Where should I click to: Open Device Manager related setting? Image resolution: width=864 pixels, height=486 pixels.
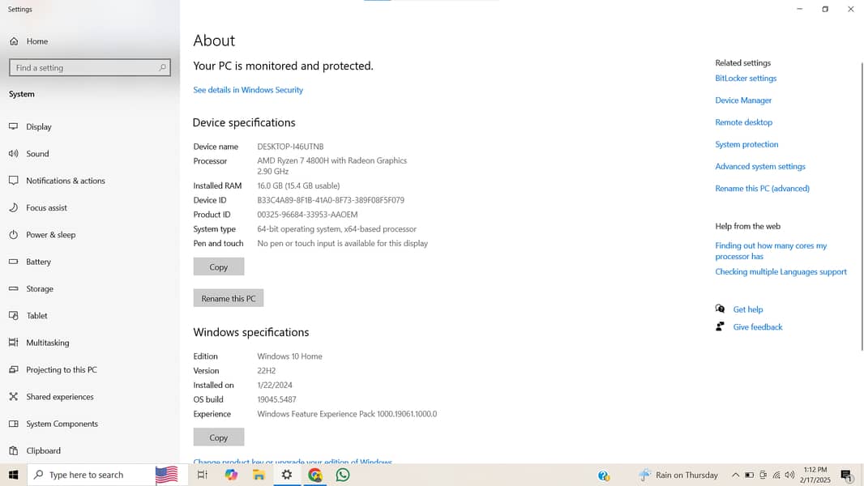coord(743,100)
